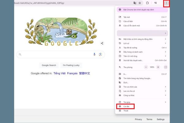The image size is (184, 123).
Task: Open the Chrome three-dot menu button
Action: 166,3
